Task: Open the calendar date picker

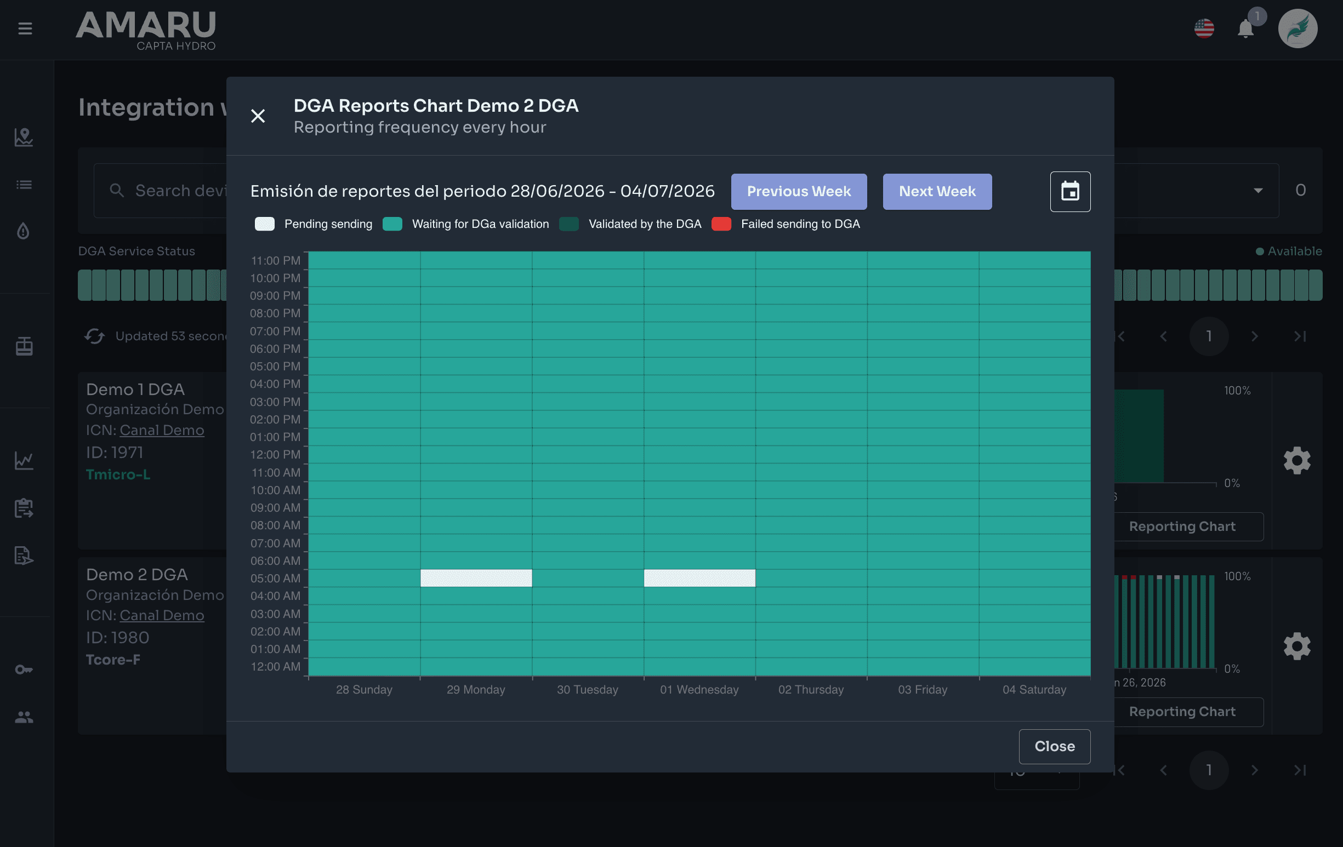Action: tap(1069, 191)
